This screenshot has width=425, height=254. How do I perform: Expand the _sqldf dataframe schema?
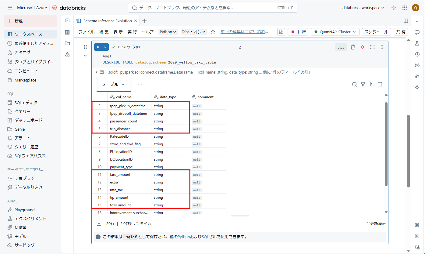click(97, 72)
